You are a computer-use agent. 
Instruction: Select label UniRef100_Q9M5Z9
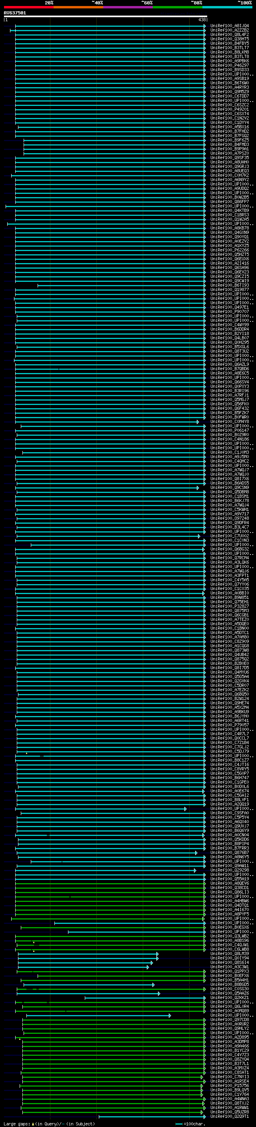point(229,92)
